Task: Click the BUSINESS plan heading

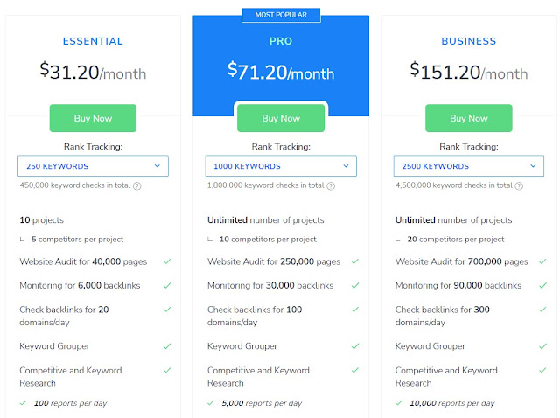Action: [x=469, y=41]
